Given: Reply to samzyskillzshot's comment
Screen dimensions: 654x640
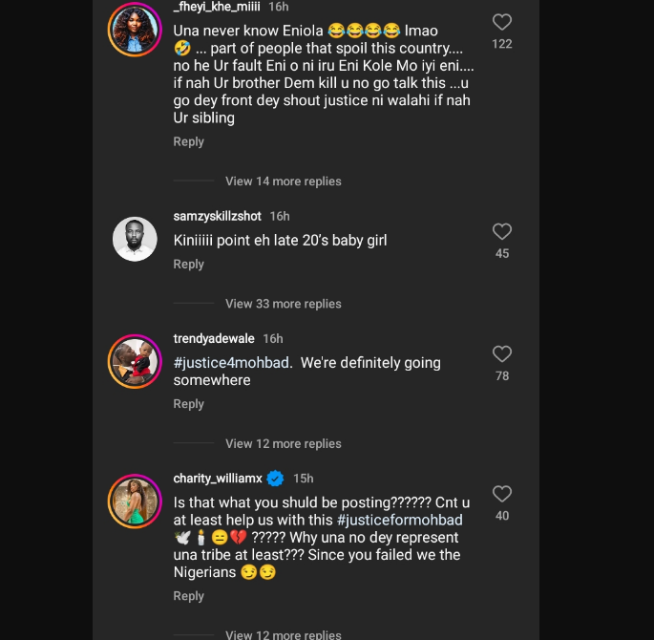Looking at the screenshot, I should point(188,264).
